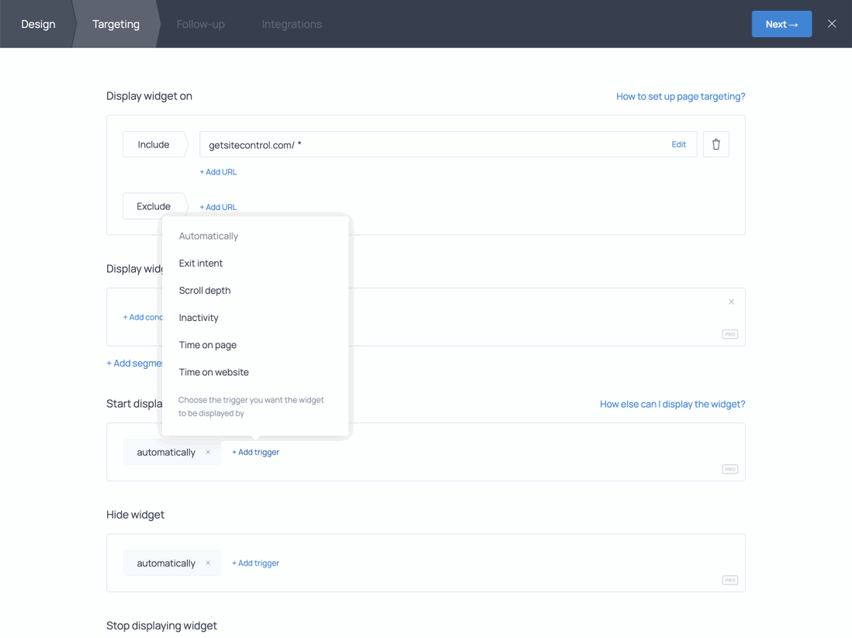Click the PRO badge in start display section
Viewport: 852px width, 638px height.
point(729,469)
